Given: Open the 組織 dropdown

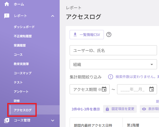Looking at the screenshot, I should (x=113, y=64).
